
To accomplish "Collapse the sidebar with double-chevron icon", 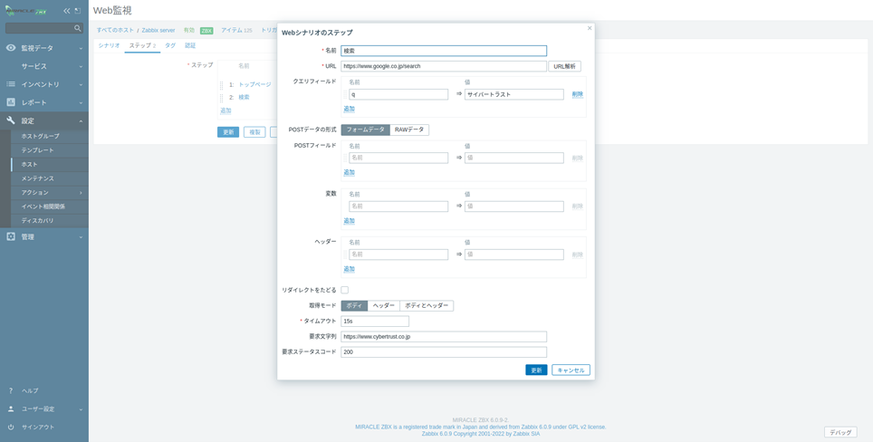I will point(66,11).
